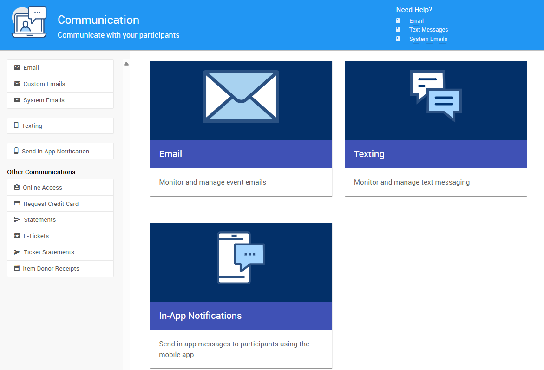Click the envelope icon beside Email sidebar entry
This screenshot has height=370, width=544.
(x=18, y=67)
